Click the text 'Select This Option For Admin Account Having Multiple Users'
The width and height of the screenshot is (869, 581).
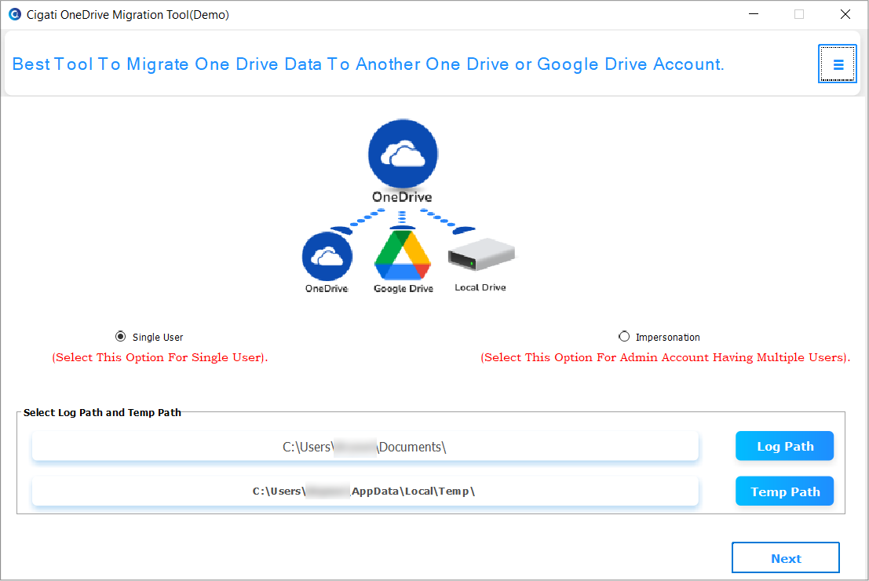(665, 357)
